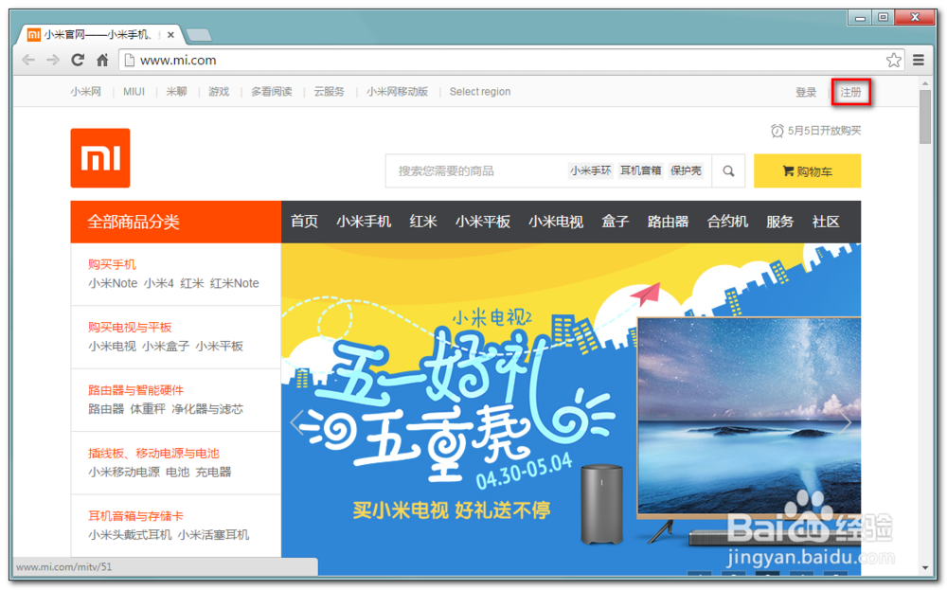
Task: Open the yellow 购物车 cart button
Action: click(807, 170)
